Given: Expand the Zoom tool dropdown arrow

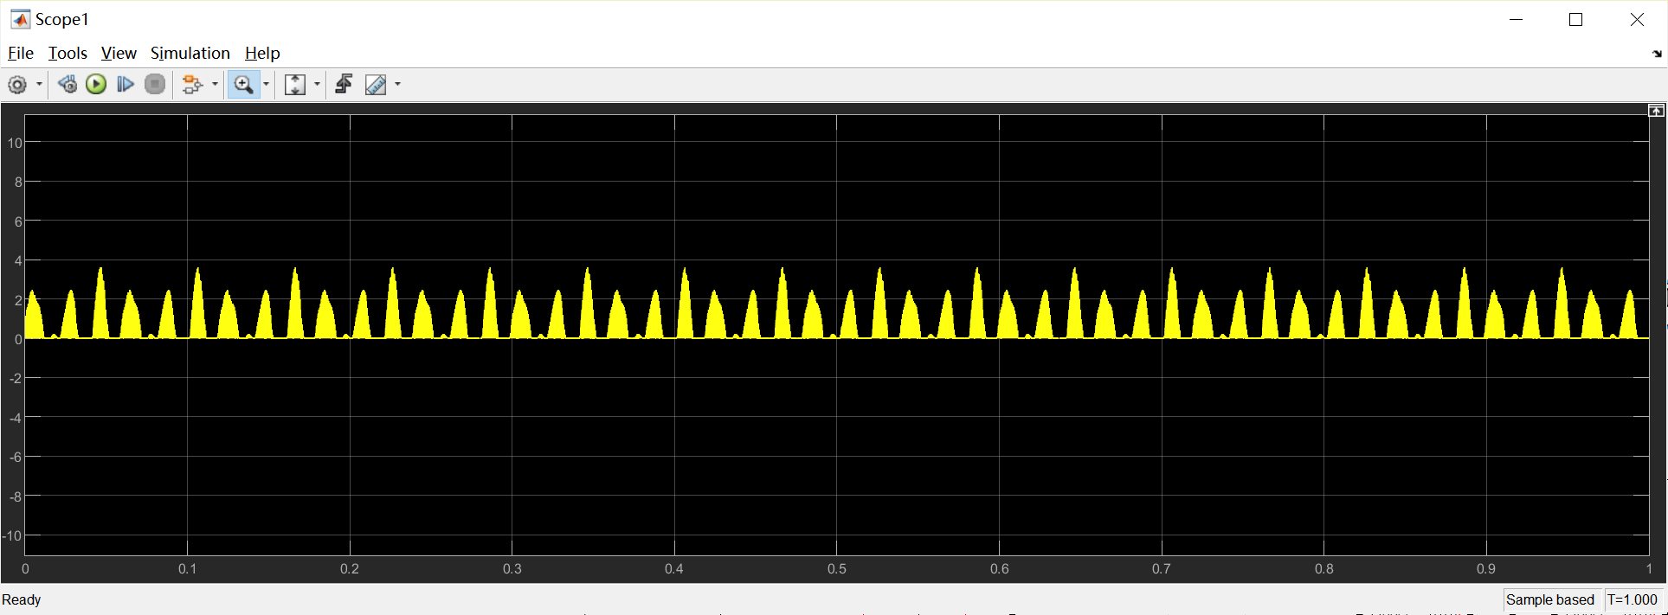Looking at the screenshot, I should [x=267, y=85].
